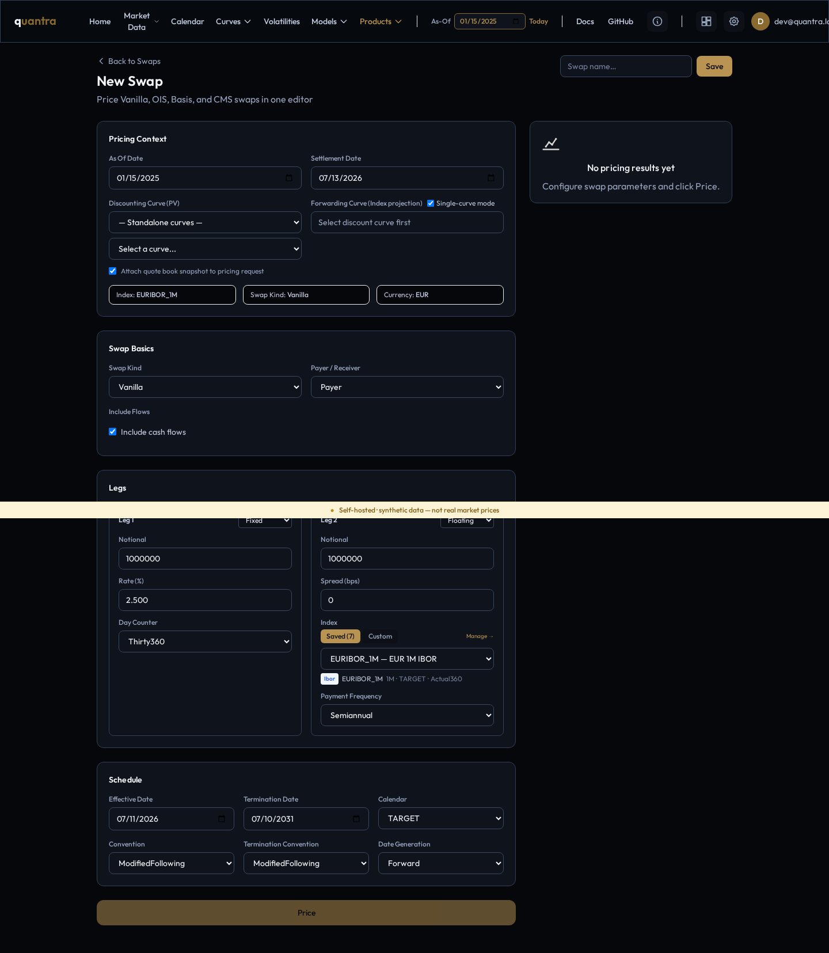Click the Ibor badge under the index selector

329,679
